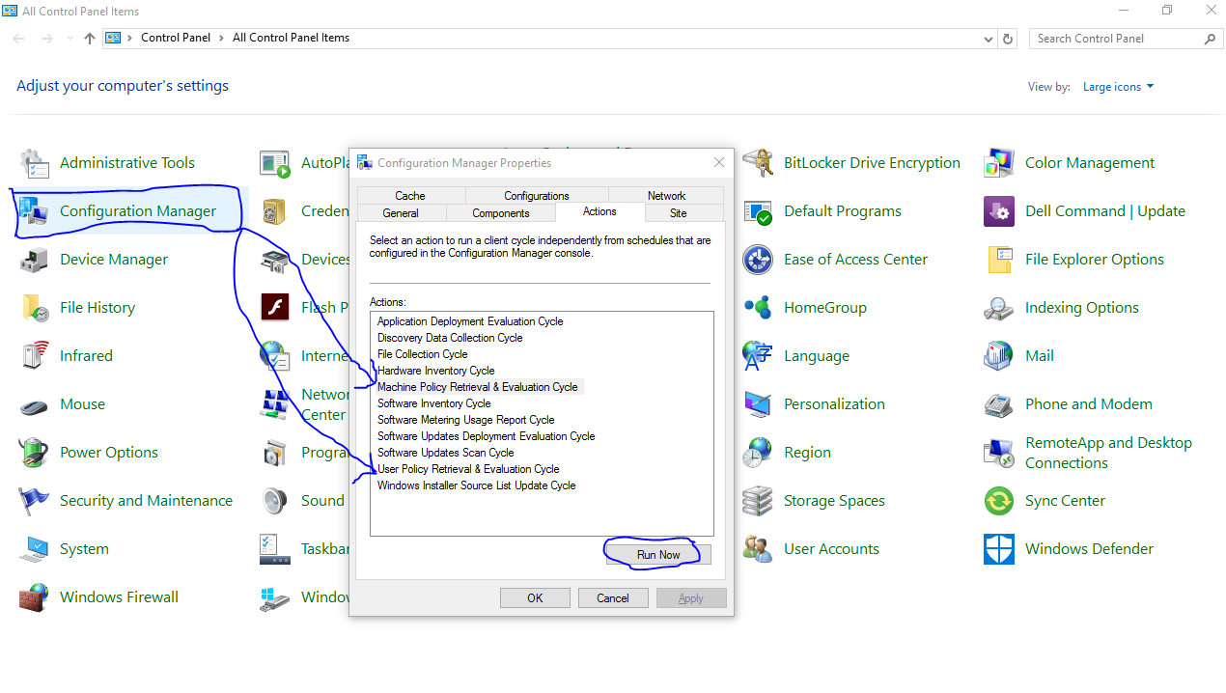The image size is (1226, 693).
Task: Open recent locations dropdown arrow
Action: coord(69,39)
